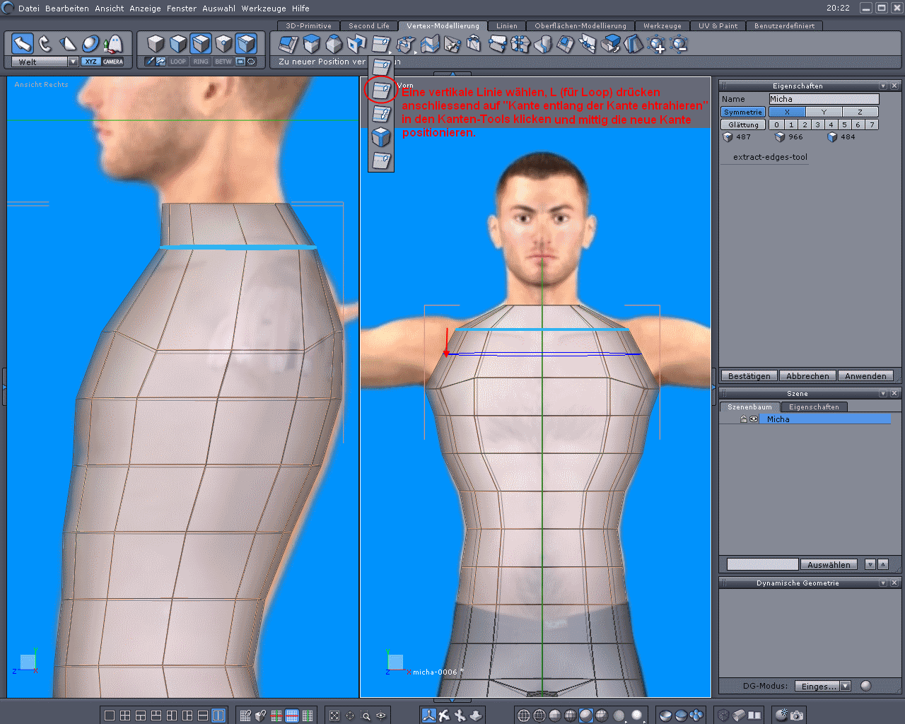Select symmetry axis Y
This screenshot has height=724, width=905.
coord(824,112)
